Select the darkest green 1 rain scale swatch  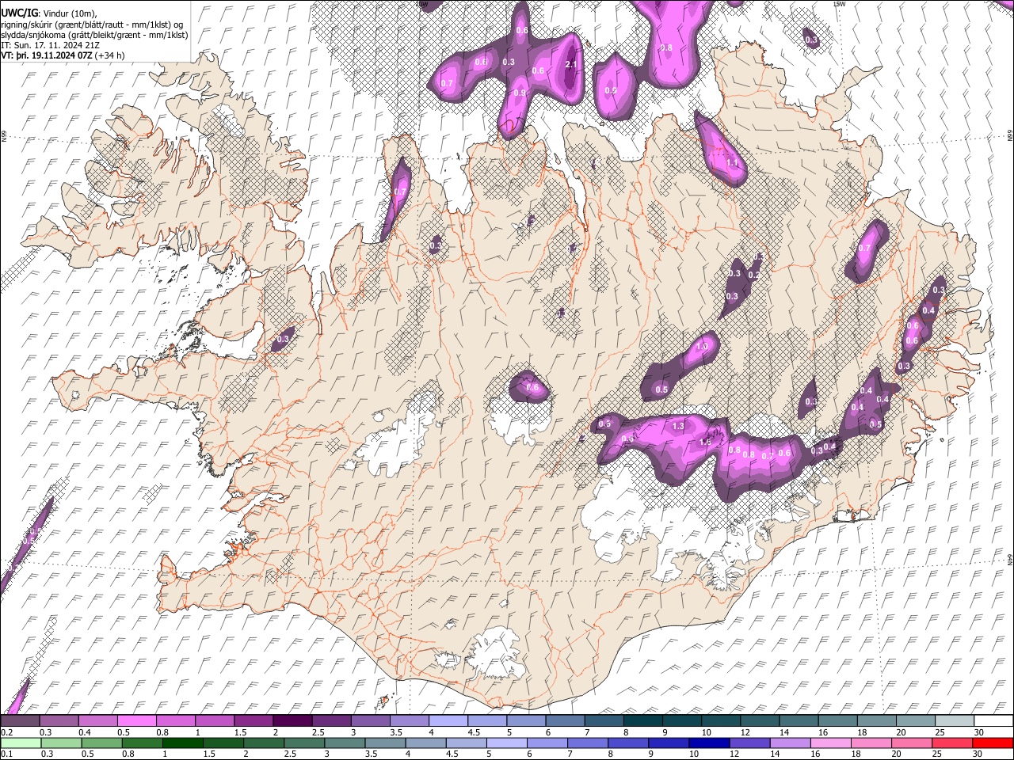point(182,743)
